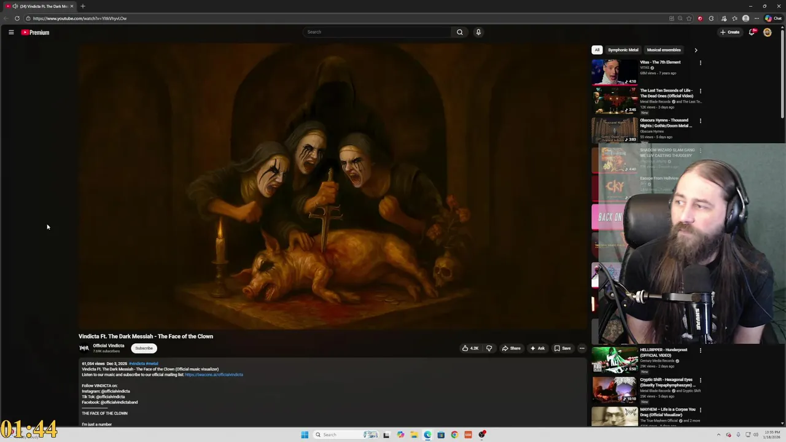Open the Windows Start menu
This screenshot has width=786, height=442.
[x=305, y=435]
